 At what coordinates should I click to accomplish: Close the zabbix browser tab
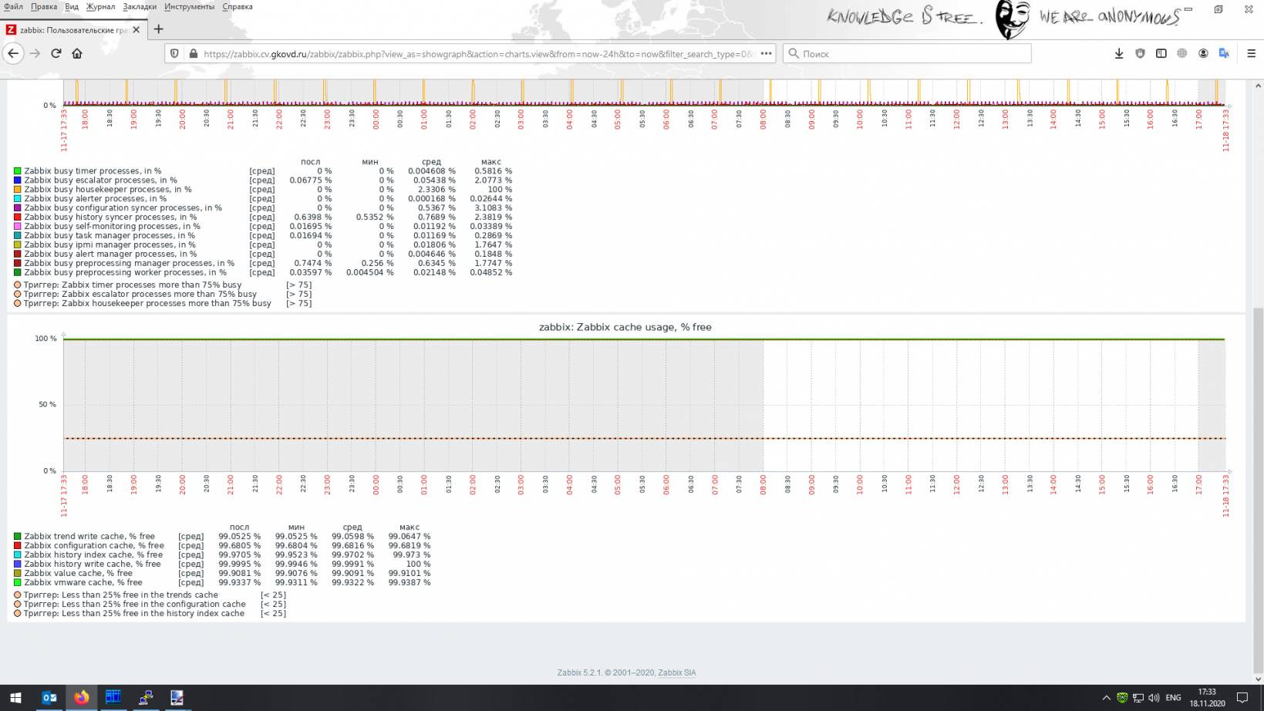click(137, 29)
